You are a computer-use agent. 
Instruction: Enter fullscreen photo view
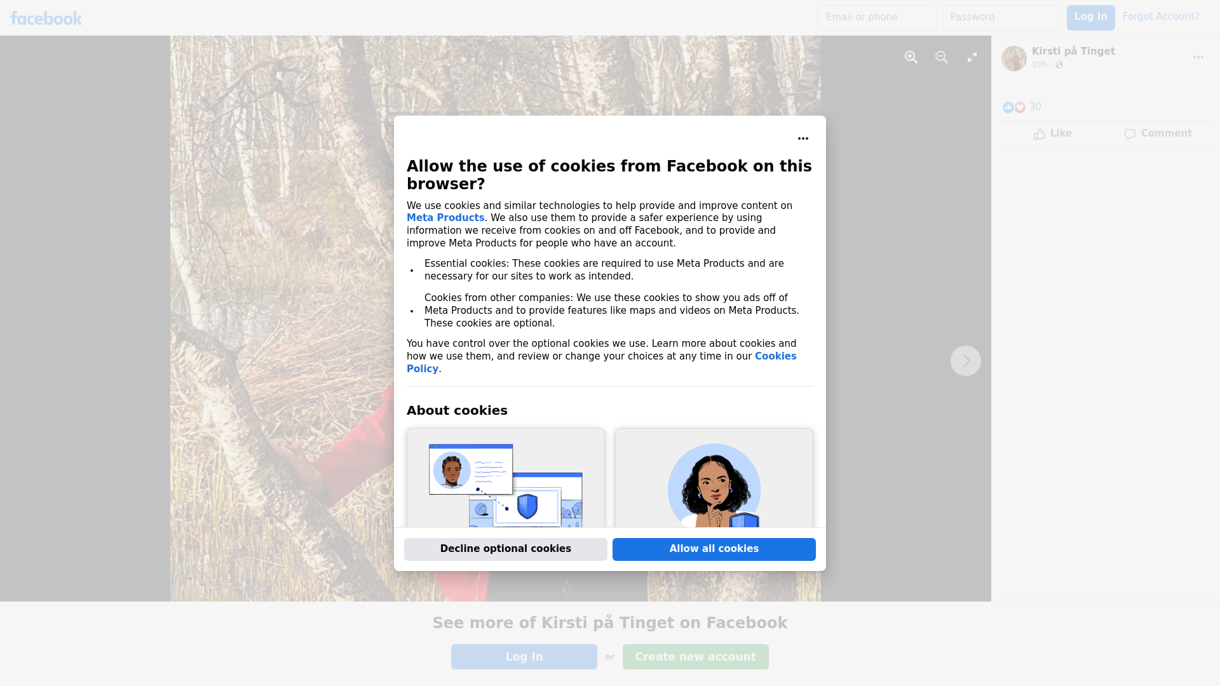[x=972, y=57]
